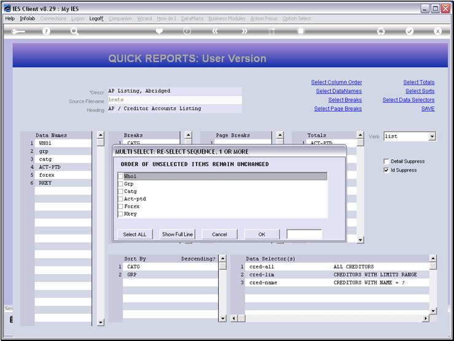Open Select Column Order link
The width and height of the screenshot is (454, 341).
pos(337,82)
